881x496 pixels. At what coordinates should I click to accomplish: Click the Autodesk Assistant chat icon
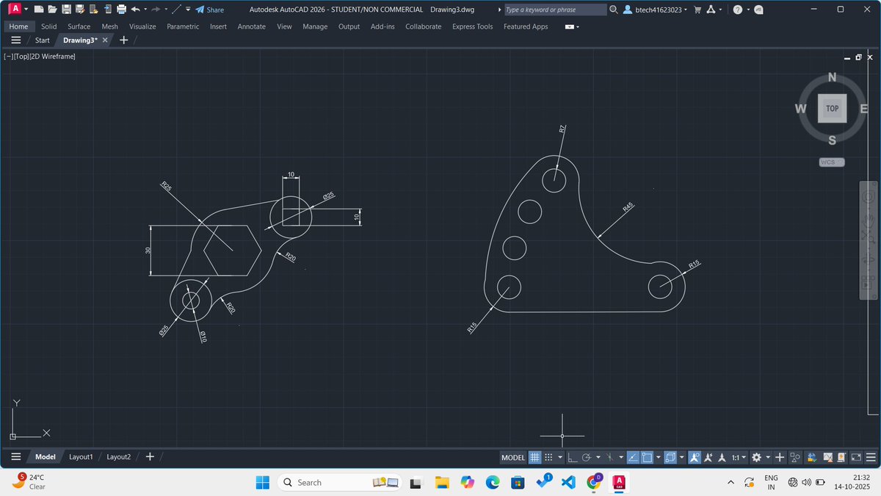click(758, 10)
